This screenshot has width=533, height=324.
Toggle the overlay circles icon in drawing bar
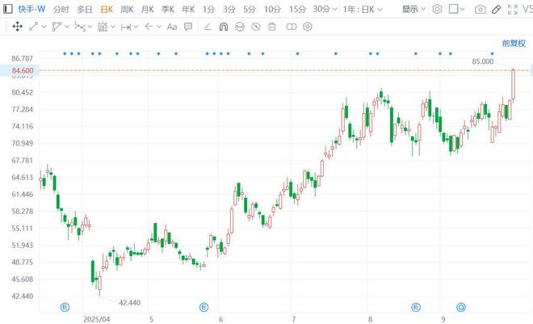click(292, 27)
